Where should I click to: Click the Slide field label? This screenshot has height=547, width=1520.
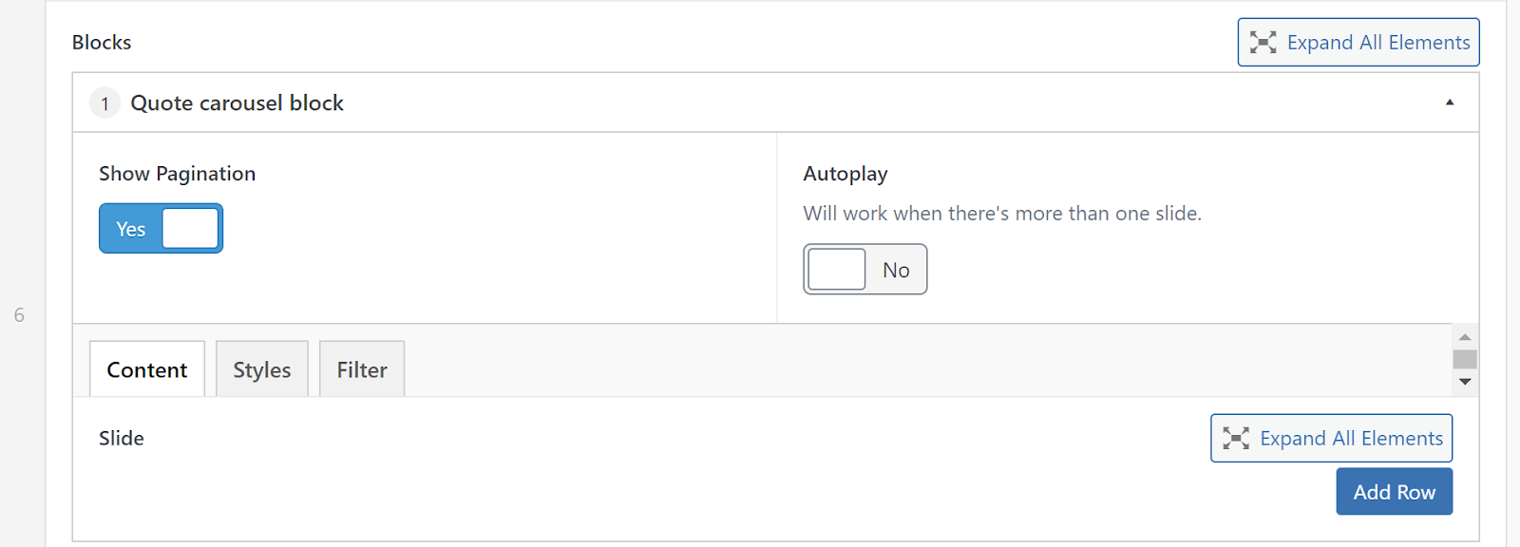(x=122, y=438)
